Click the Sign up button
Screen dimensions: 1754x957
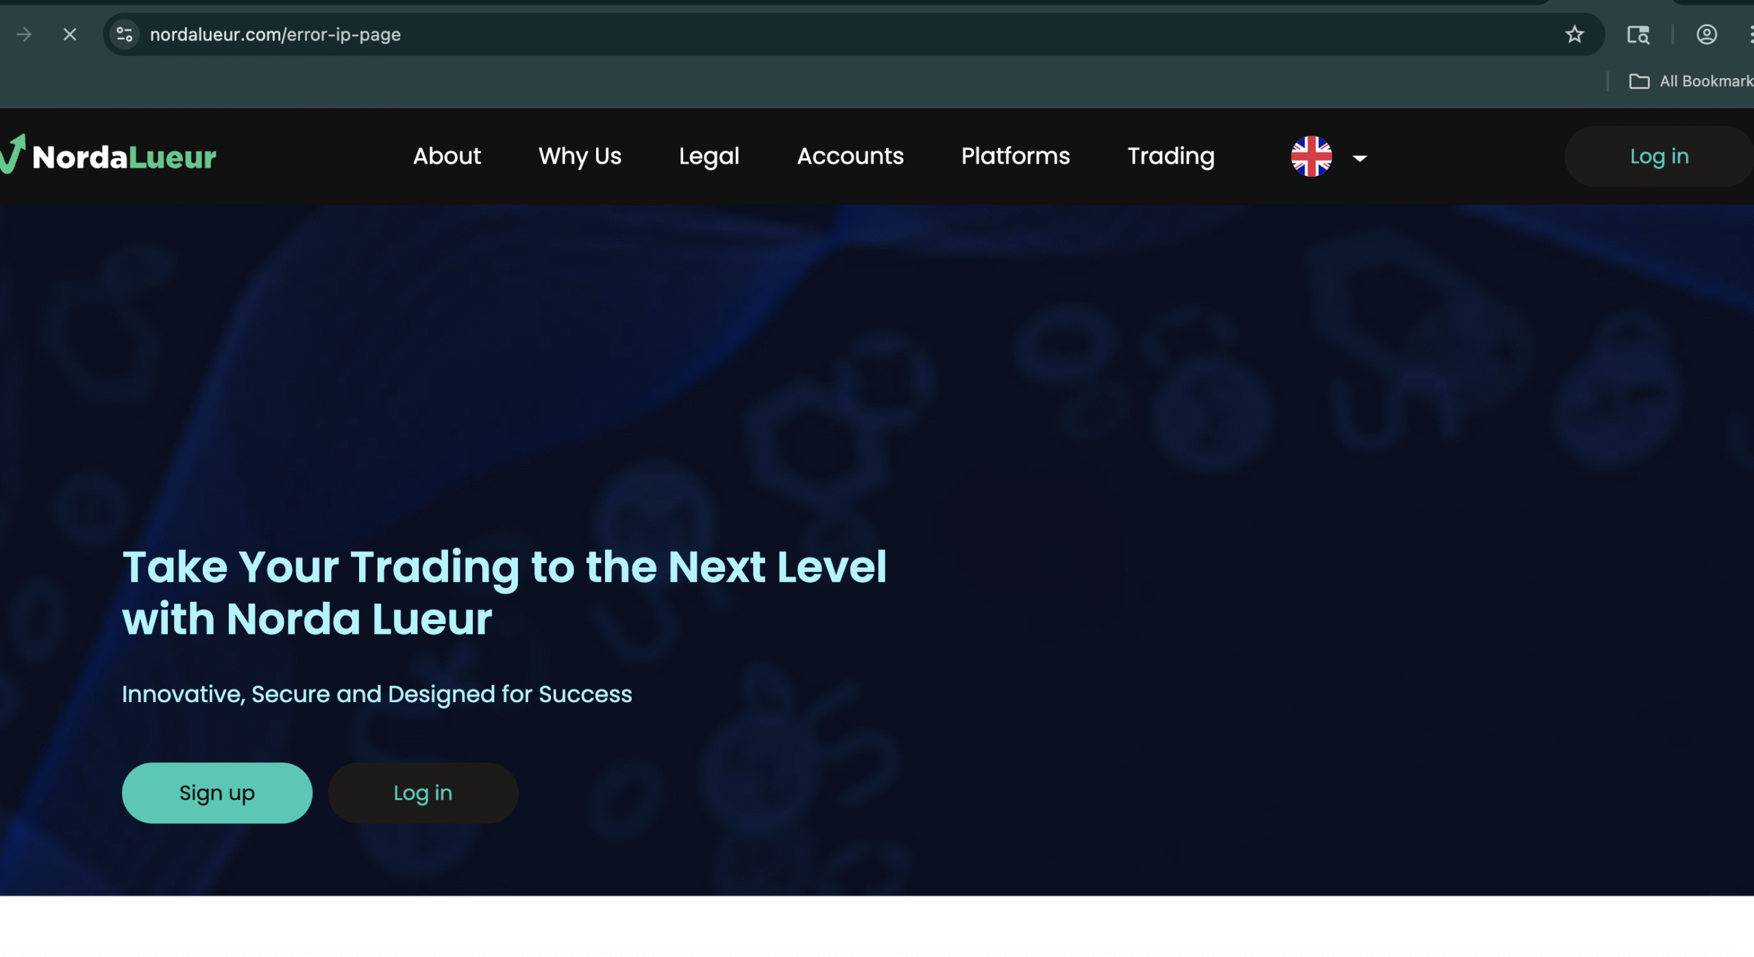[x=217, y=793]
